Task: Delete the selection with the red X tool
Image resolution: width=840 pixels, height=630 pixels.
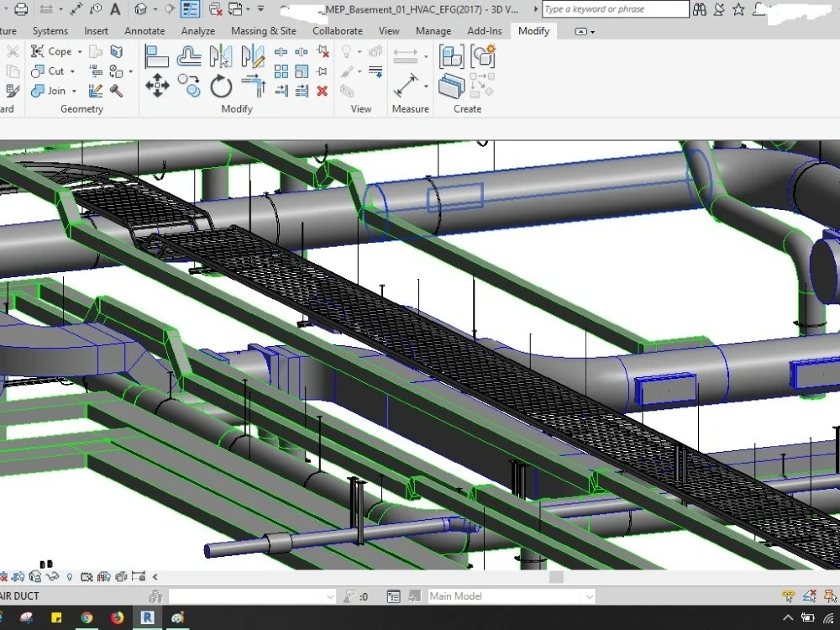Action: (322, 90)
